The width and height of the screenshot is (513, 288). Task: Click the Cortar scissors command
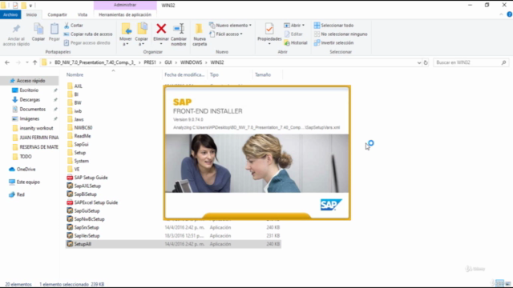tap(74, 26)
